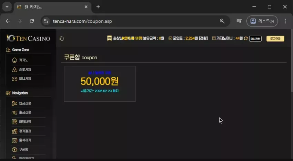Screen dimensions: 293x161
Task: Click the 50,000원 coupon card
Action: [x=100, y=84]
